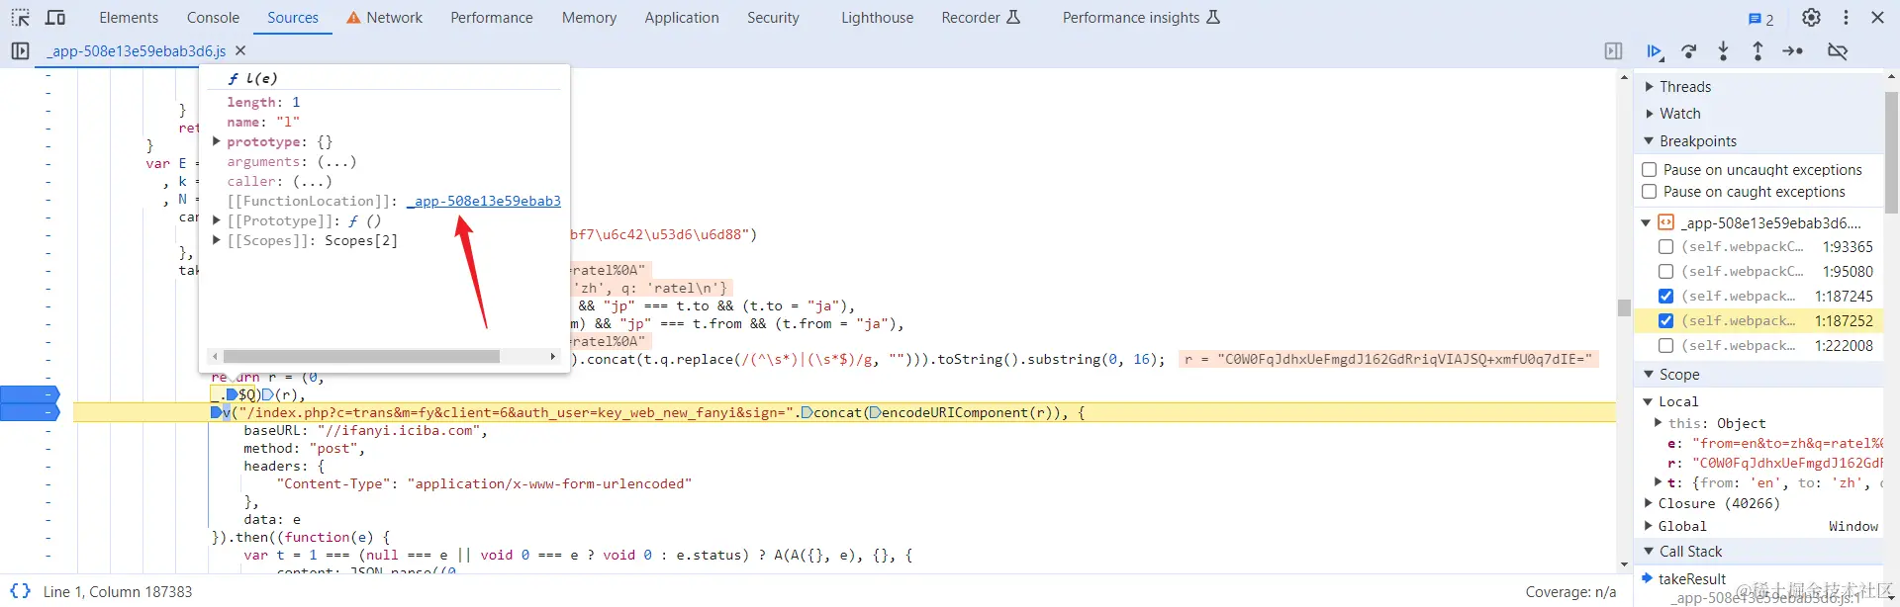Click the popup horizontal scrollbar thumb
This screenshot has height=607, width=1900.
[x=361, y=356]
